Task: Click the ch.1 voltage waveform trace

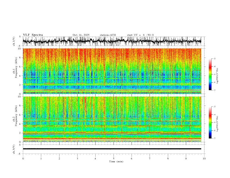Action: [x=112, y=41]
